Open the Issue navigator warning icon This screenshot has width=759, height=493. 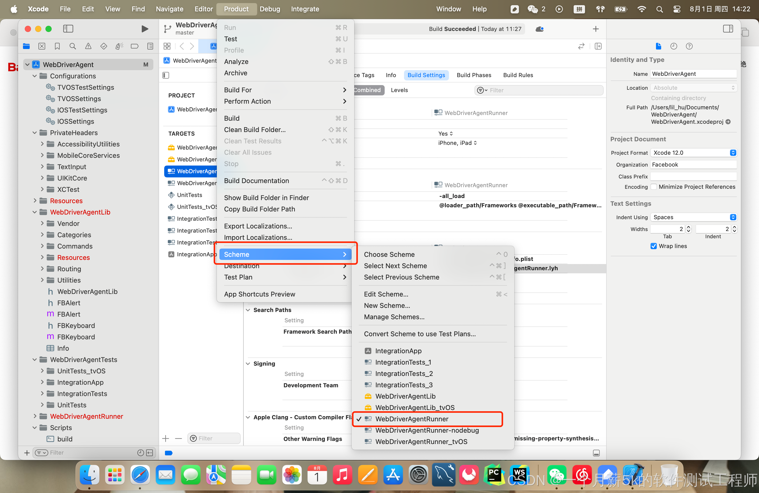tap(88, 46)
